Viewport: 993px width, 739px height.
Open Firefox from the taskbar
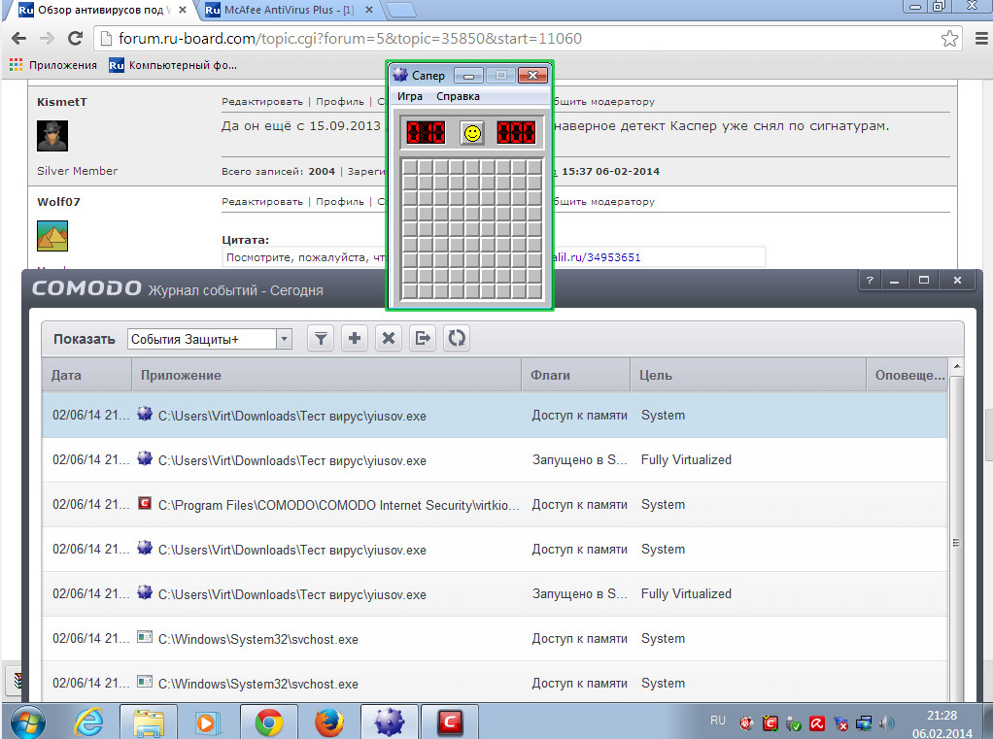[330, 722]
